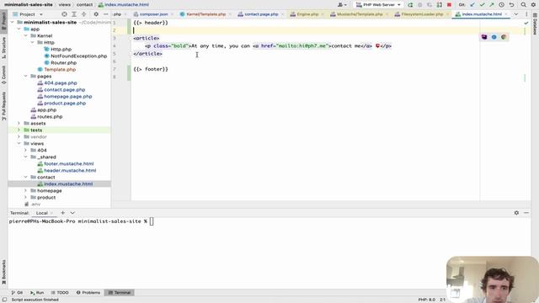539x303 pixels.
Task: Open page in Chrome browser icon
Action: [504, 37]
